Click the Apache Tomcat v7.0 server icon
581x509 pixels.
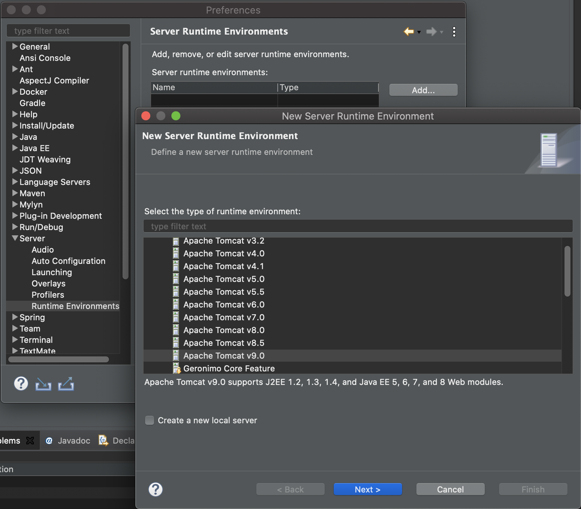coord(176,317)
